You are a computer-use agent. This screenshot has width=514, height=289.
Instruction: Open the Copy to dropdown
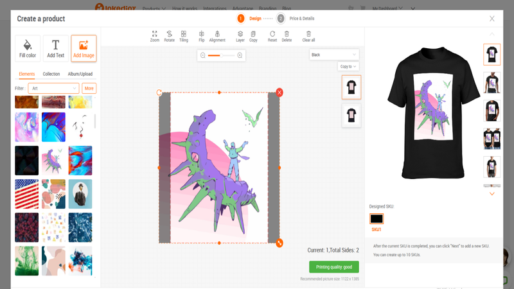348,67
